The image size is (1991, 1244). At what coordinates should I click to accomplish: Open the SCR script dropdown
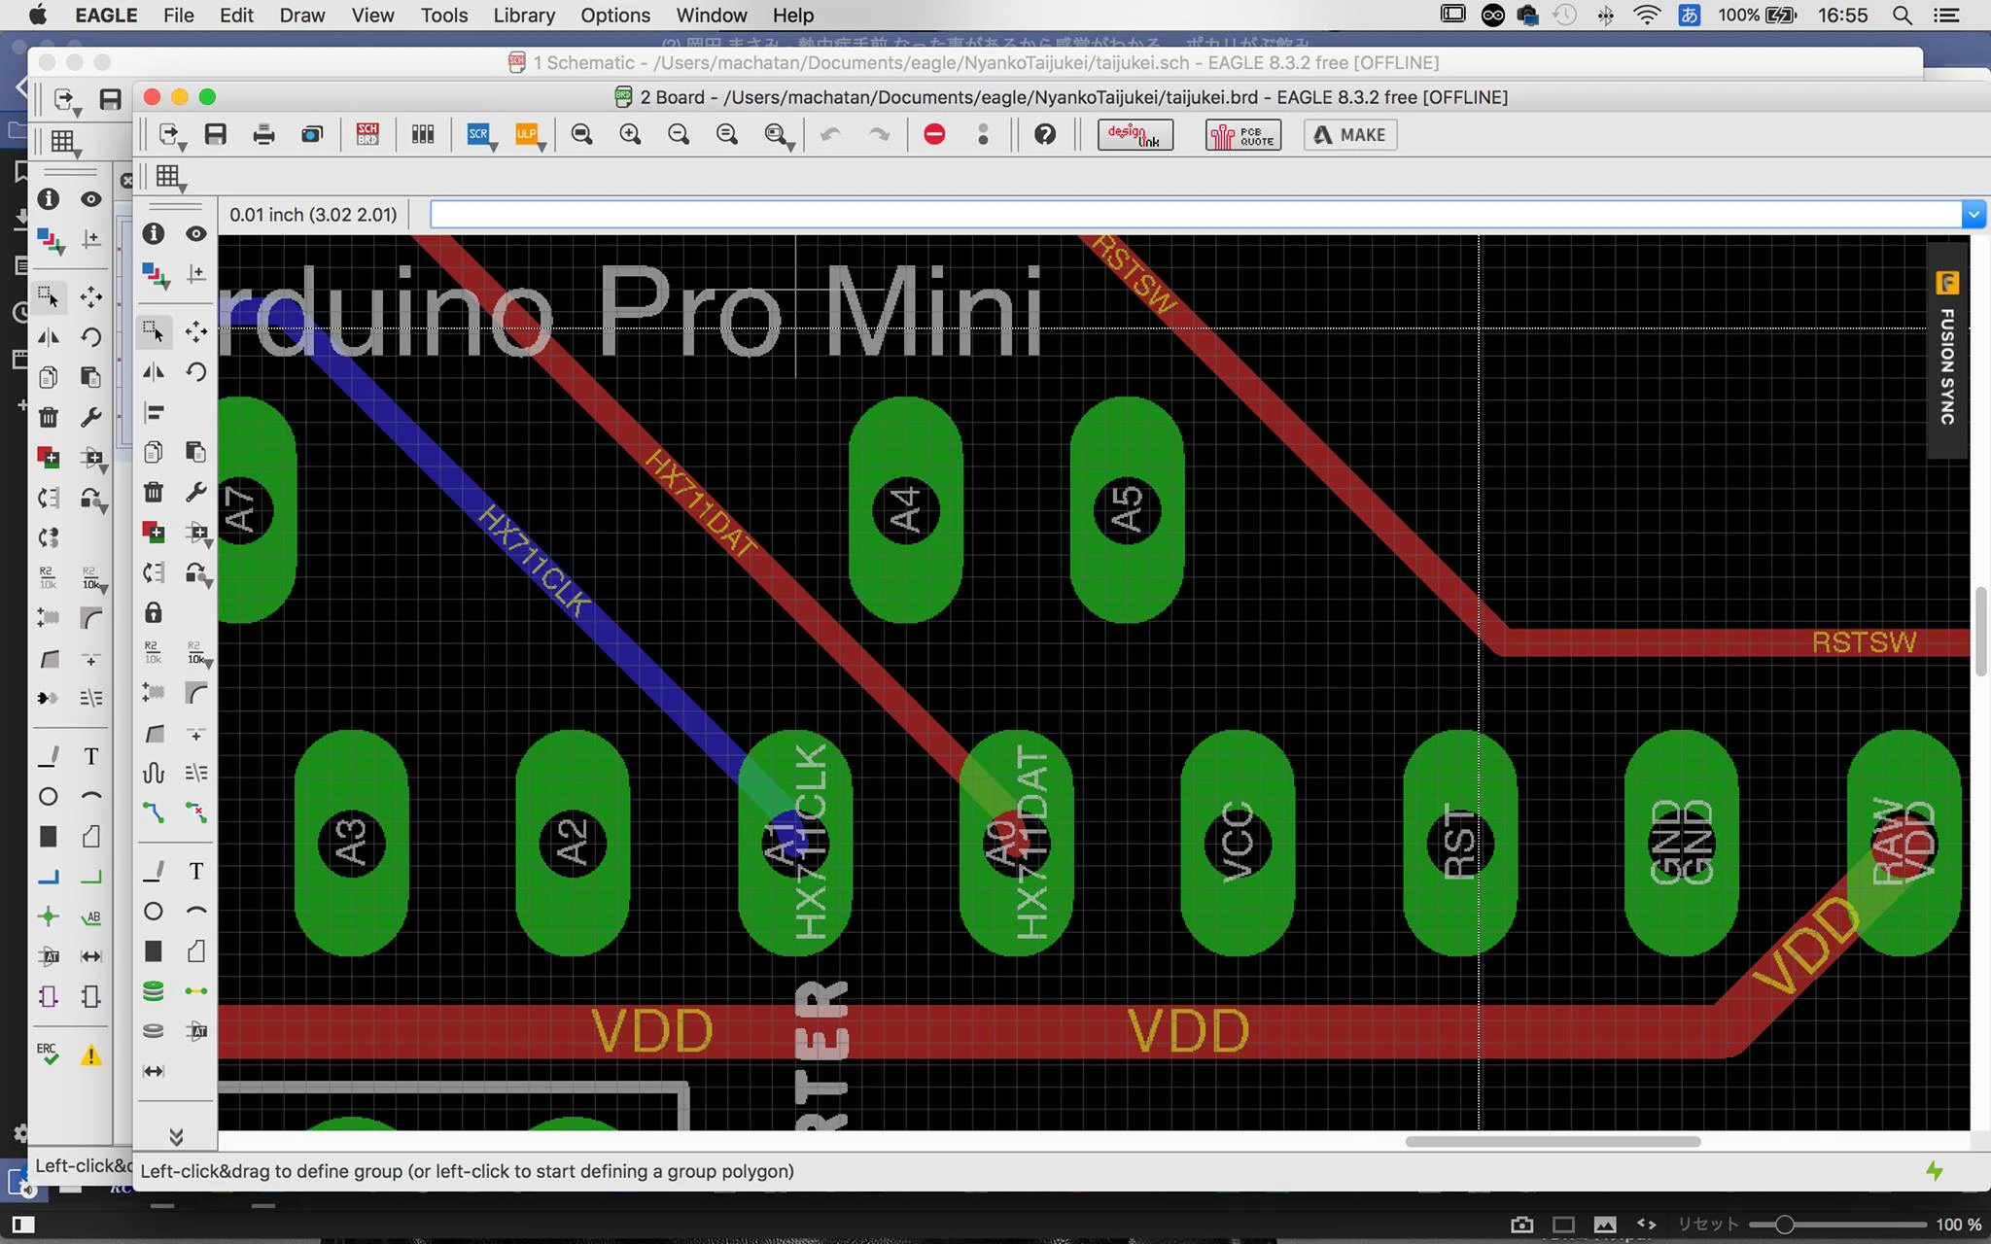point(480,135)
